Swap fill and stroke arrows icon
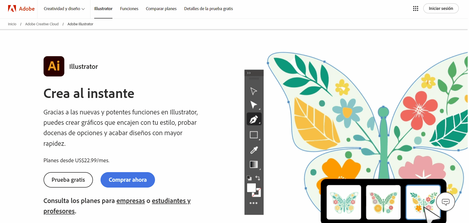The width and height of the screenshot is (469, 223). (258, 178)
